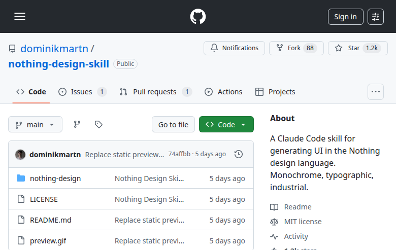Click Readme link in About section
Image resolution: width=396 pixels, height=250 pixels.
click(298, 207)
